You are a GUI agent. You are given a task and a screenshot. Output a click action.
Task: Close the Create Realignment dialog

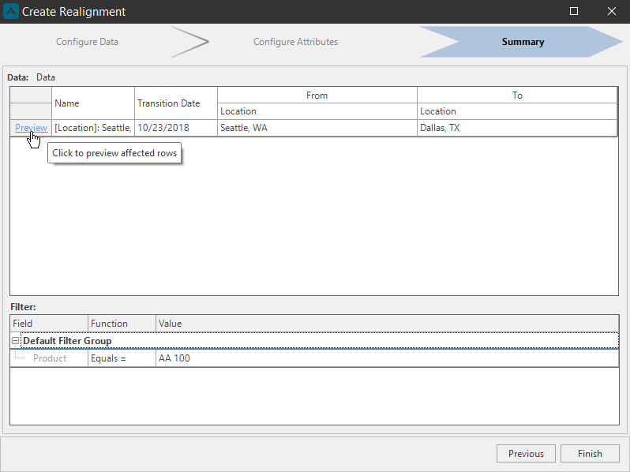(612, 11)
